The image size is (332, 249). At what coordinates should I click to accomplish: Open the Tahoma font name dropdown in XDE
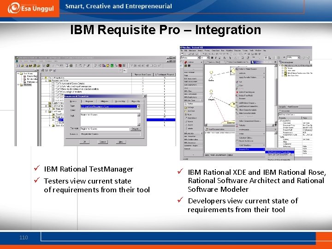point(199,58)
